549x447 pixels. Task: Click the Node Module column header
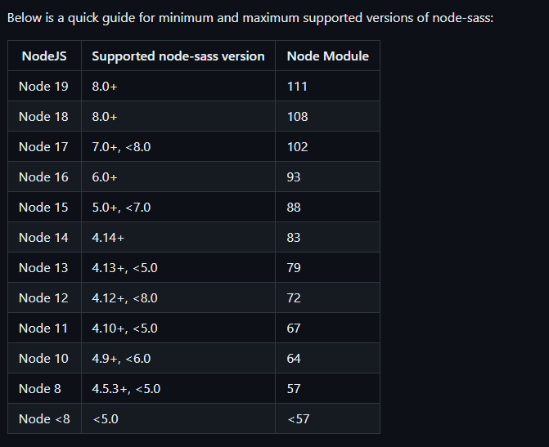pyautogui.click(x=327, y=56)
